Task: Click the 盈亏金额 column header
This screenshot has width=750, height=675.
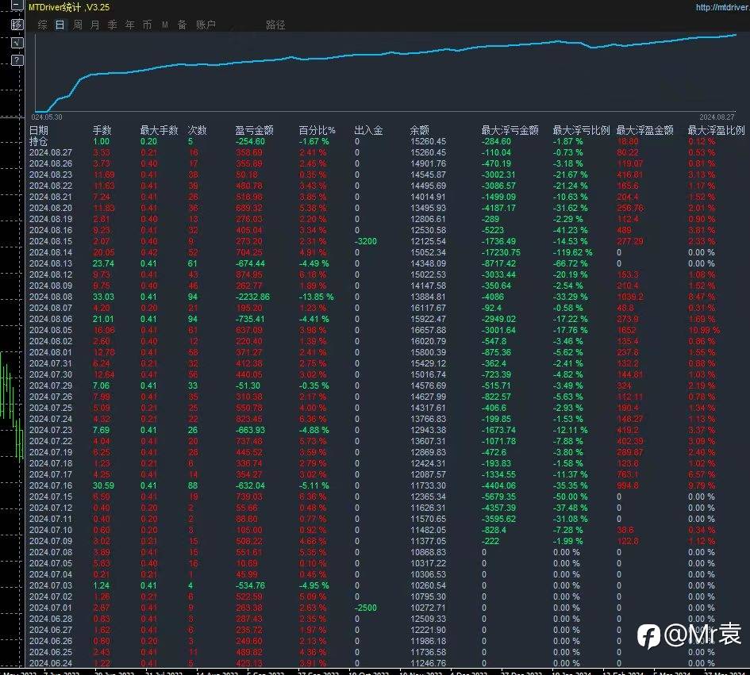Action: coord(254,130)
